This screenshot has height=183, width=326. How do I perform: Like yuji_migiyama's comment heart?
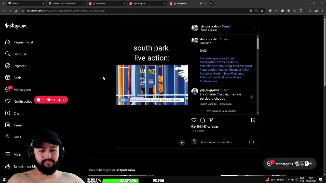(251, 96)
